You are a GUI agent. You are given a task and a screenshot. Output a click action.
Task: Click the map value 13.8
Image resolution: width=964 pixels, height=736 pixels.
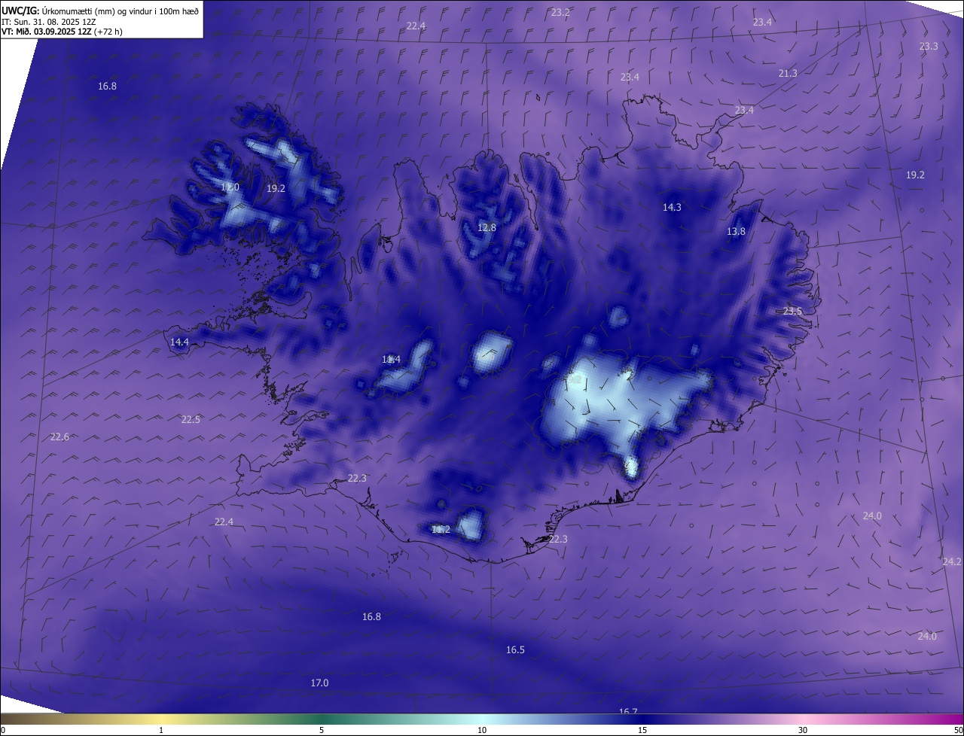click(x=736, y=232)
